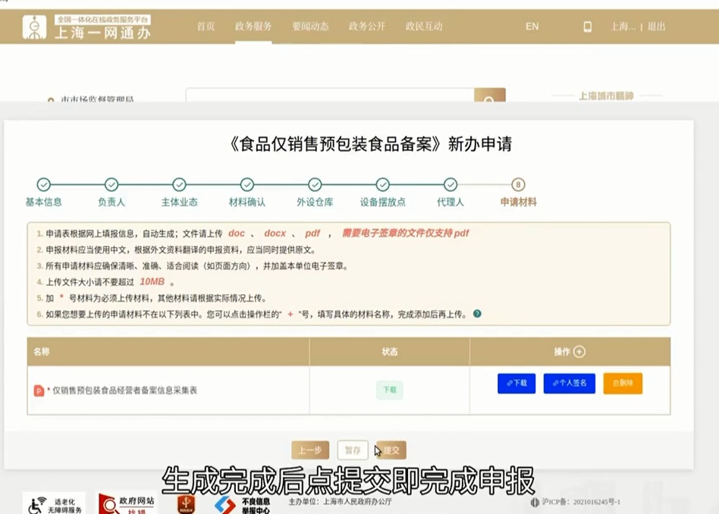This screenshot has width=719, height=514.
Task: Open the 适老化无障碍服务 accessibility icon
Action: point(53,503)
